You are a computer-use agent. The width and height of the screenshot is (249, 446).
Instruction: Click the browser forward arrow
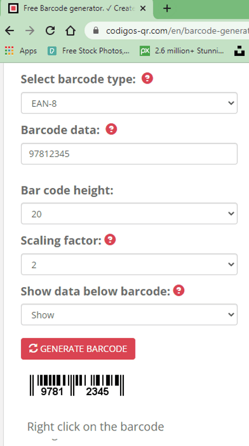[29, 30]
